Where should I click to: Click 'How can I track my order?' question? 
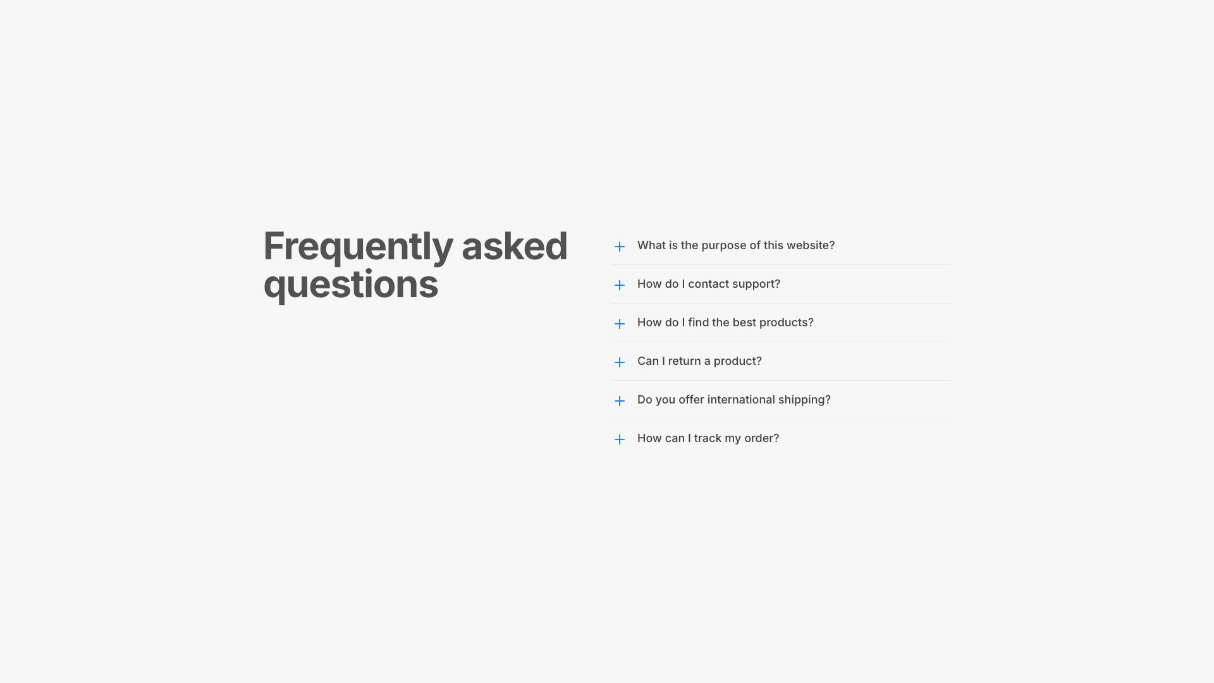coord(708,438)
